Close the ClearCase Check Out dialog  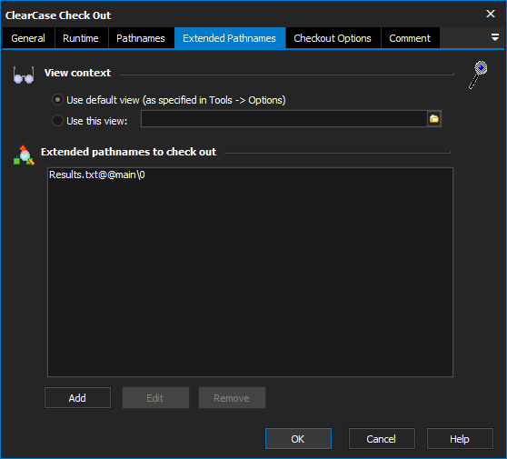(491, 14)
